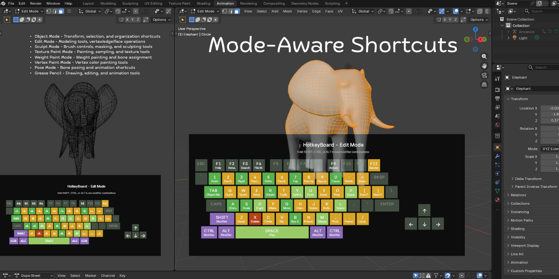Open the Tool properties tab icon

498,79
